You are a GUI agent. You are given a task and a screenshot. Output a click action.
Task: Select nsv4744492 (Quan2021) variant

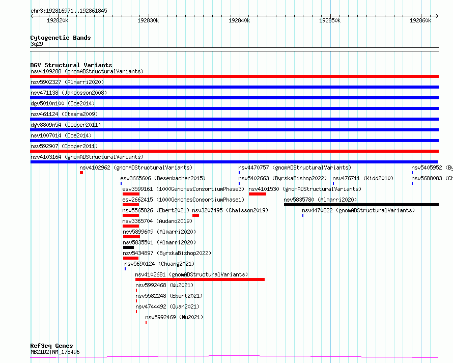[167, 306]
